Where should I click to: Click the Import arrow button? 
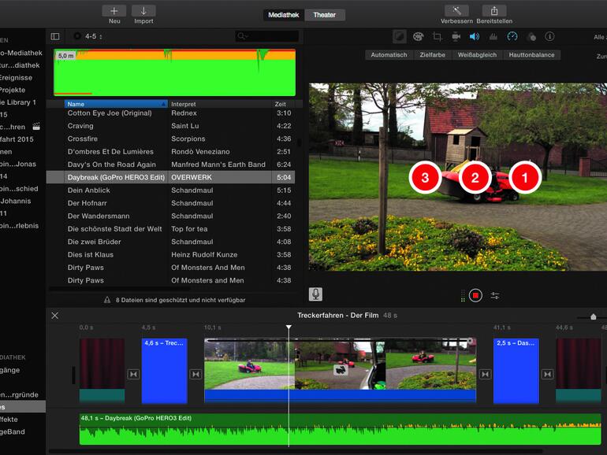coord(143,11)
